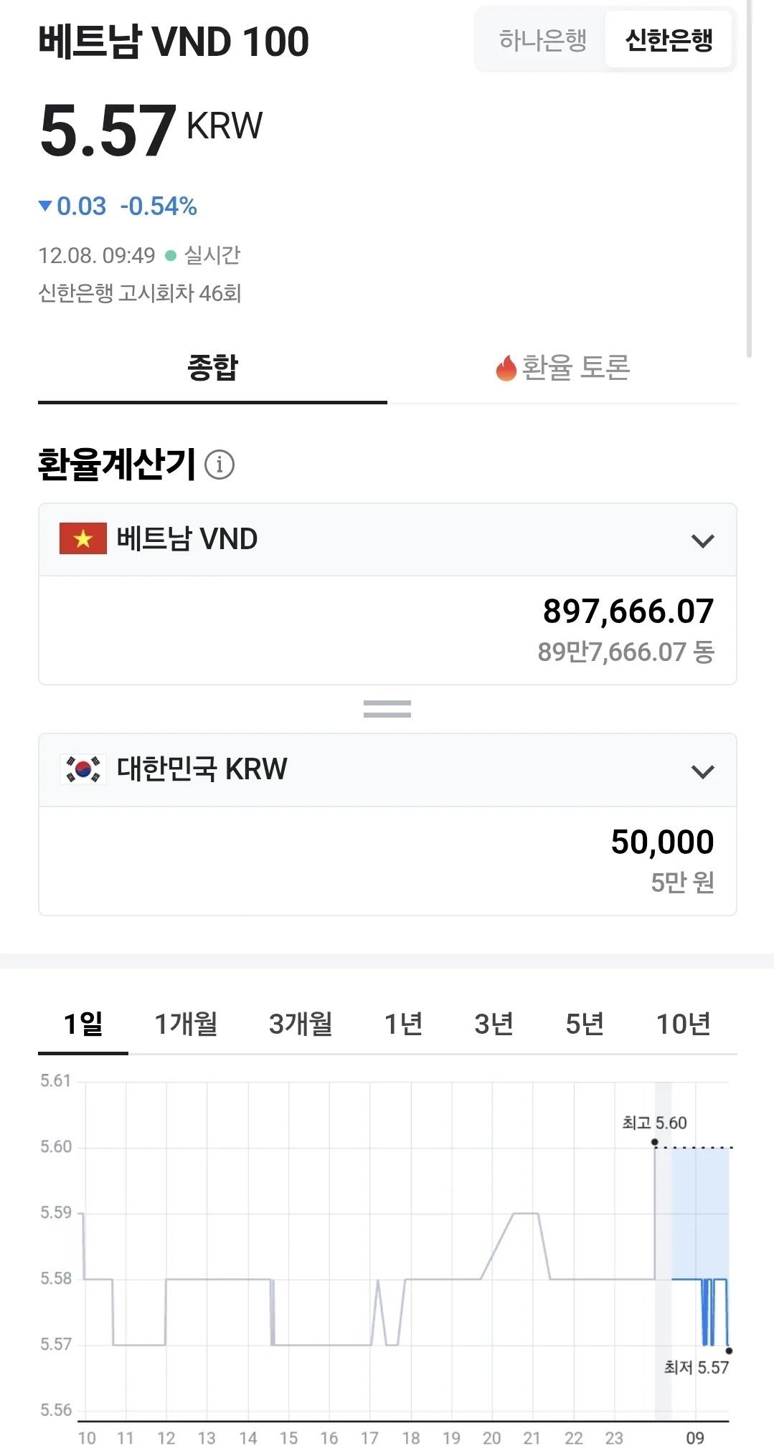
Task: Switch to the 종합 tab
Action: [x=212, y=368]
